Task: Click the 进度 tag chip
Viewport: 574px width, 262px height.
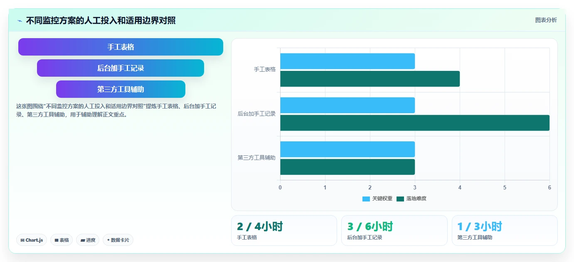Action: 88,240
